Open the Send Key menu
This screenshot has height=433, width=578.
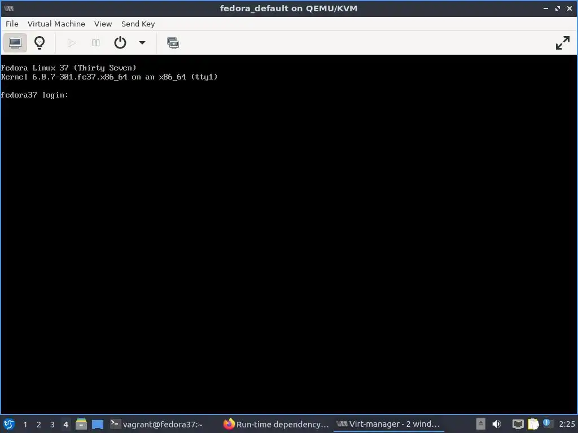(138, 24)
